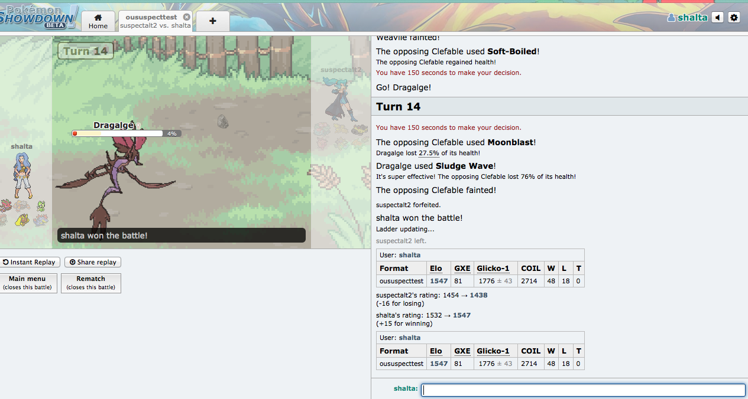
Task: Select Celebi icon in shalta's team
Action: point(41,205)
